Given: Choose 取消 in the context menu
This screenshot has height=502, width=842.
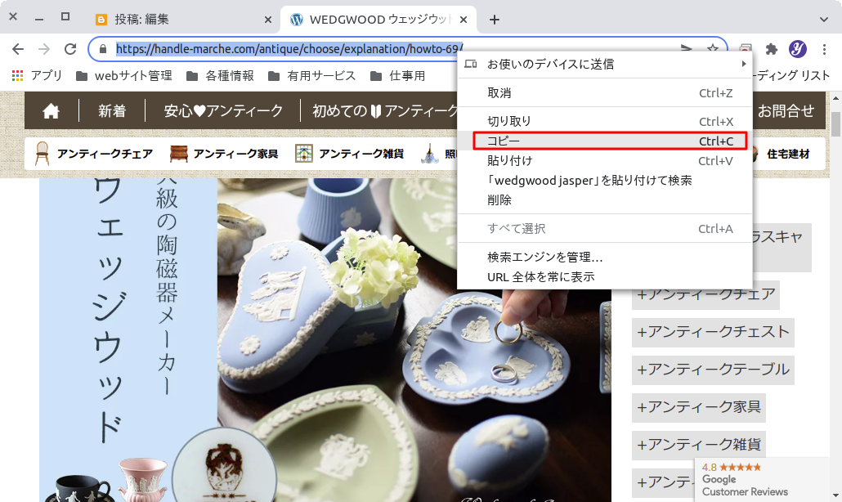Looking at the screenshot, I should click(x=605, y=93).
